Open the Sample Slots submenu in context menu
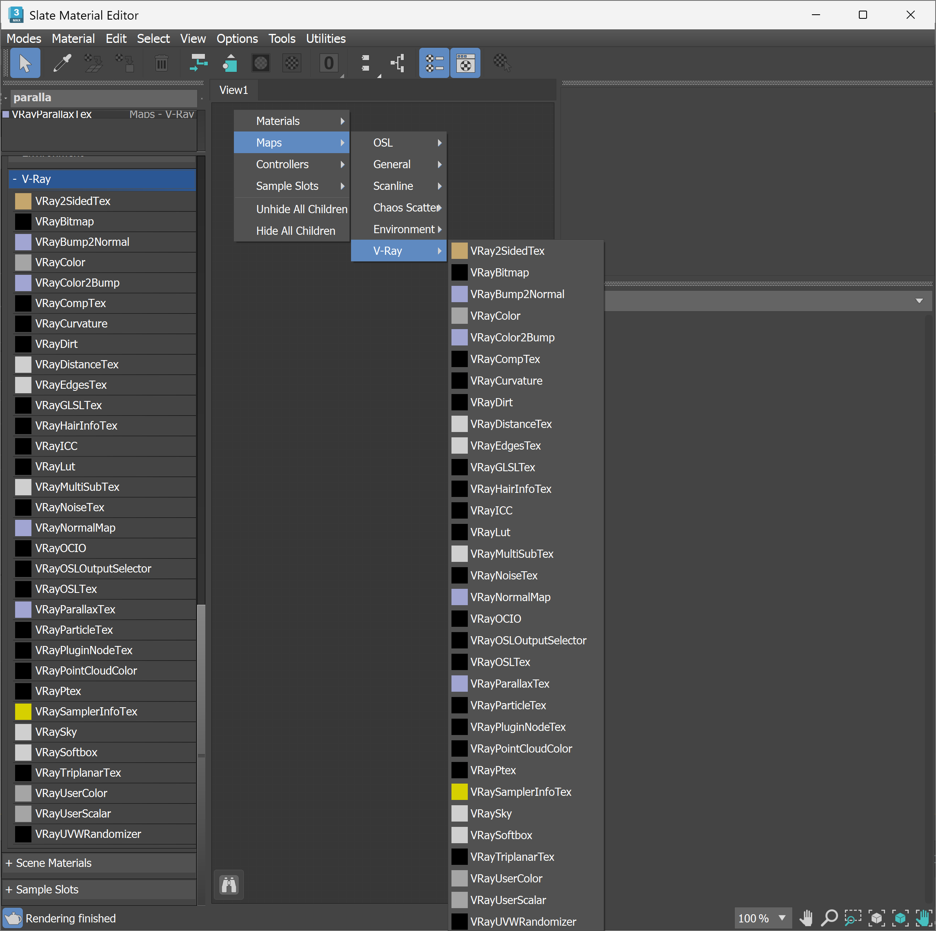The height and width of the screenshot is (931, 936). [x=291, y=186]
